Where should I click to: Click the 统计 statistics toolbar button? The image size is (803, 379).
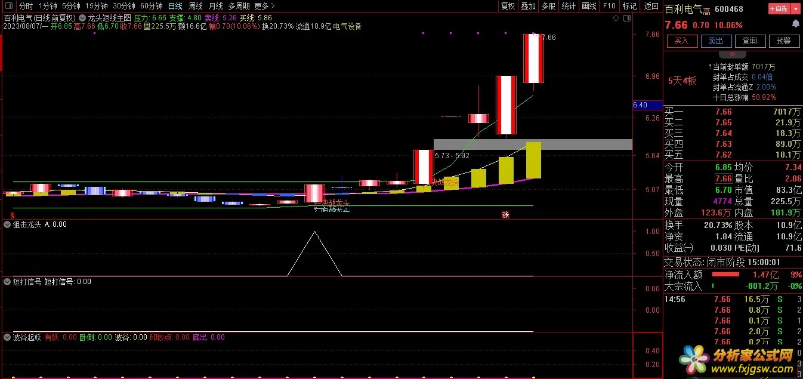pos(569,6)
